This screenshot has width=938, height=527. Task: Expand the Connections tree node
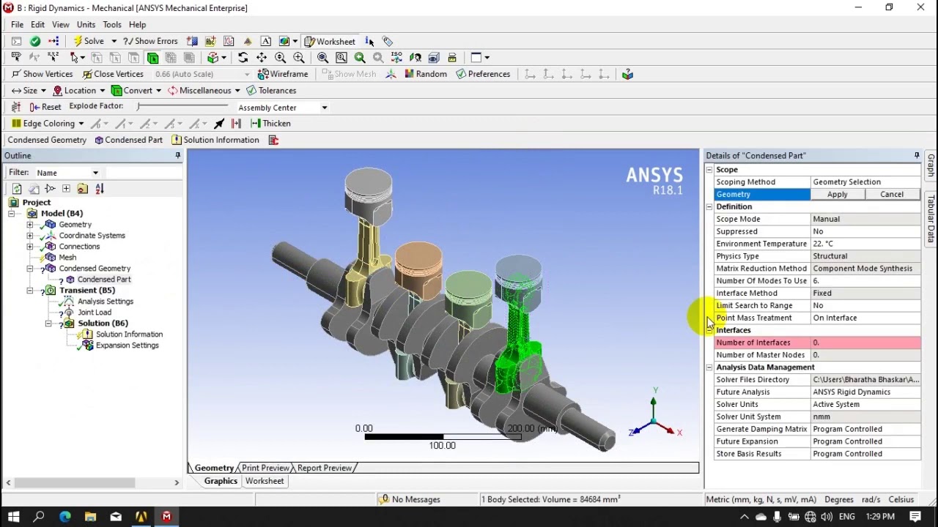click(x=30, y=247)
